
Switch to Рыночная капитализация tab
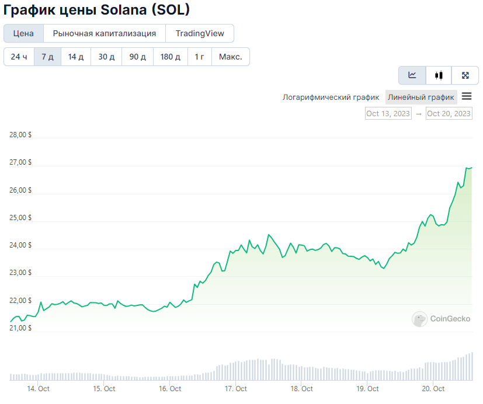click(105, 33)
